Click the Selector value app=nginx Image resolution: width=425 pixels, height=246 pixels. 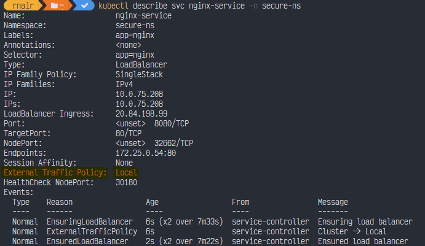pyautogui.click(x=135, y=55)
